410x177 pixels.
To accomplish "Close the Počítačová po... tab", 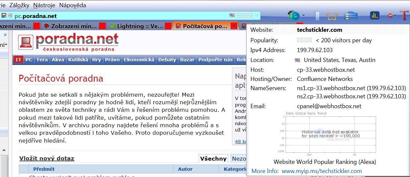I will click(x=234, y=26).
